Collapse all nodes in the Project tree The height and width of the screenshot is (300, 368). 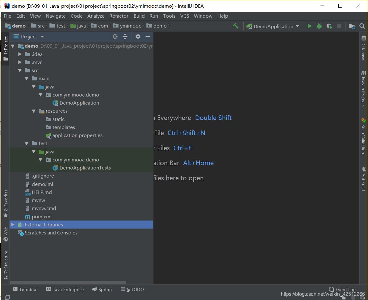125,36
